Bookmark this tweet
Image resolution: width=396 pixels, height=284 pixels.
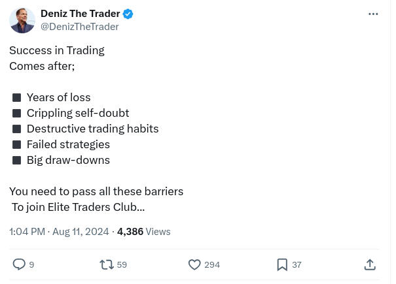tap(282, 264)
